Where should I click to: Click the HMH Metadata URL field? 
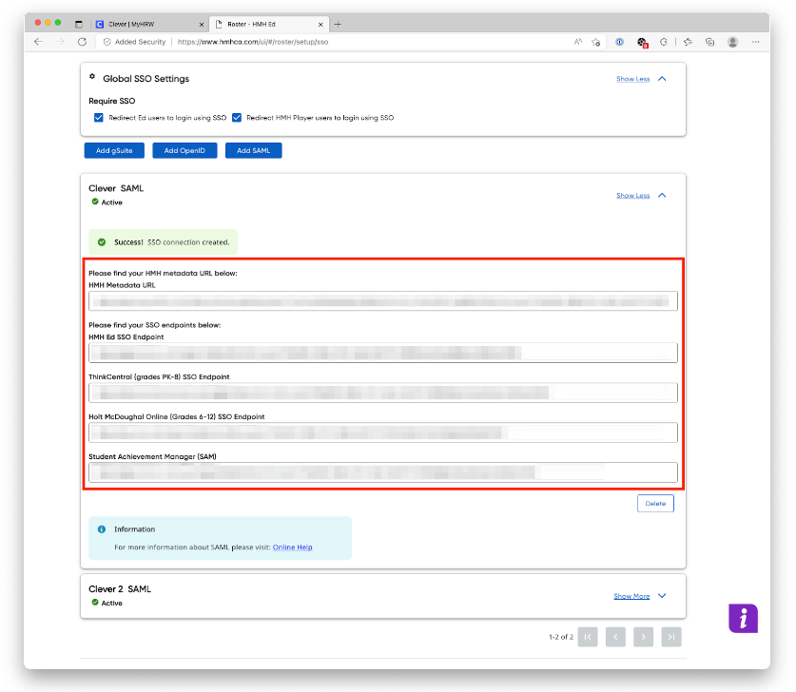380,300
